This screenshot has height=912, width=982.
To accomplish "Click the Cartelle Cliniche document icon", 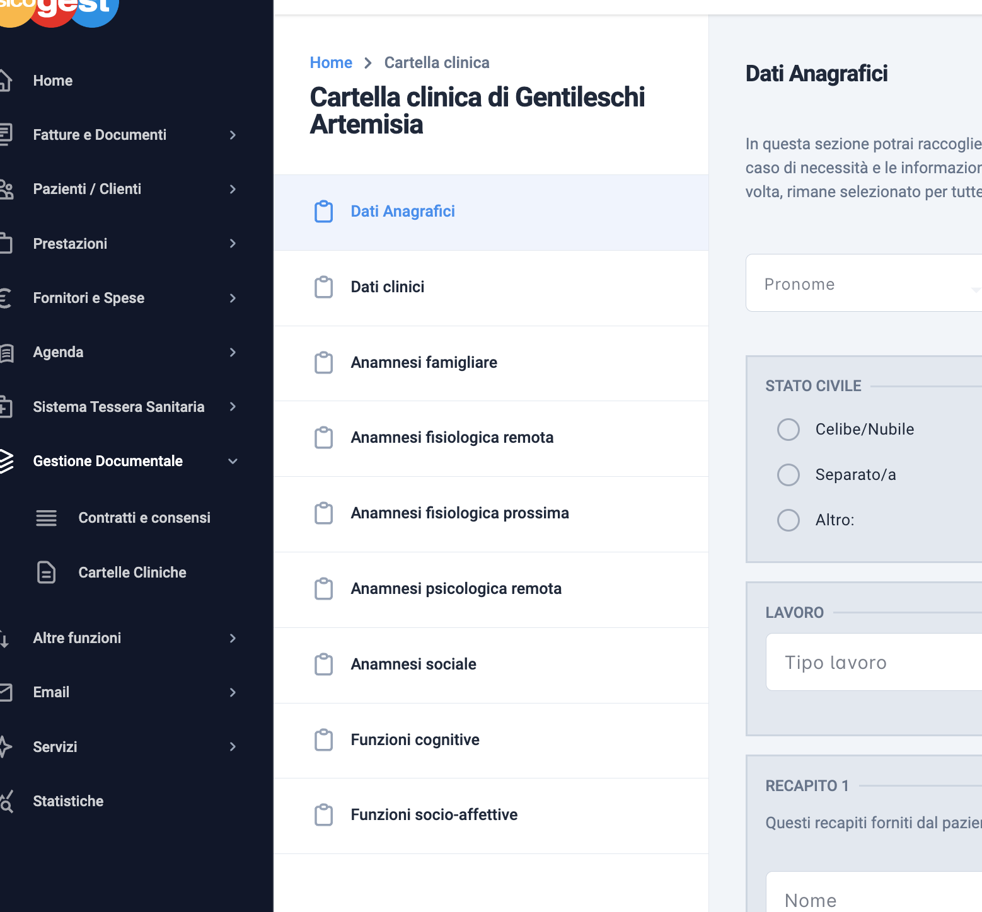I will [46, 573].
